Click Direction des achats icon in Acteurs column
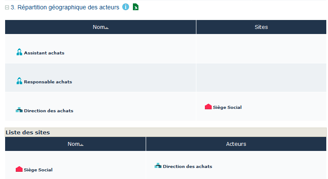 (158, 166)
